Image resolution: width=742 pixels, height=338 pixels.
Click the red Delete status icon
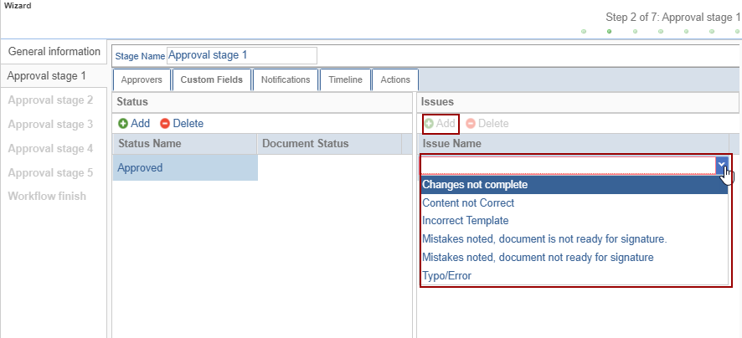165,123
